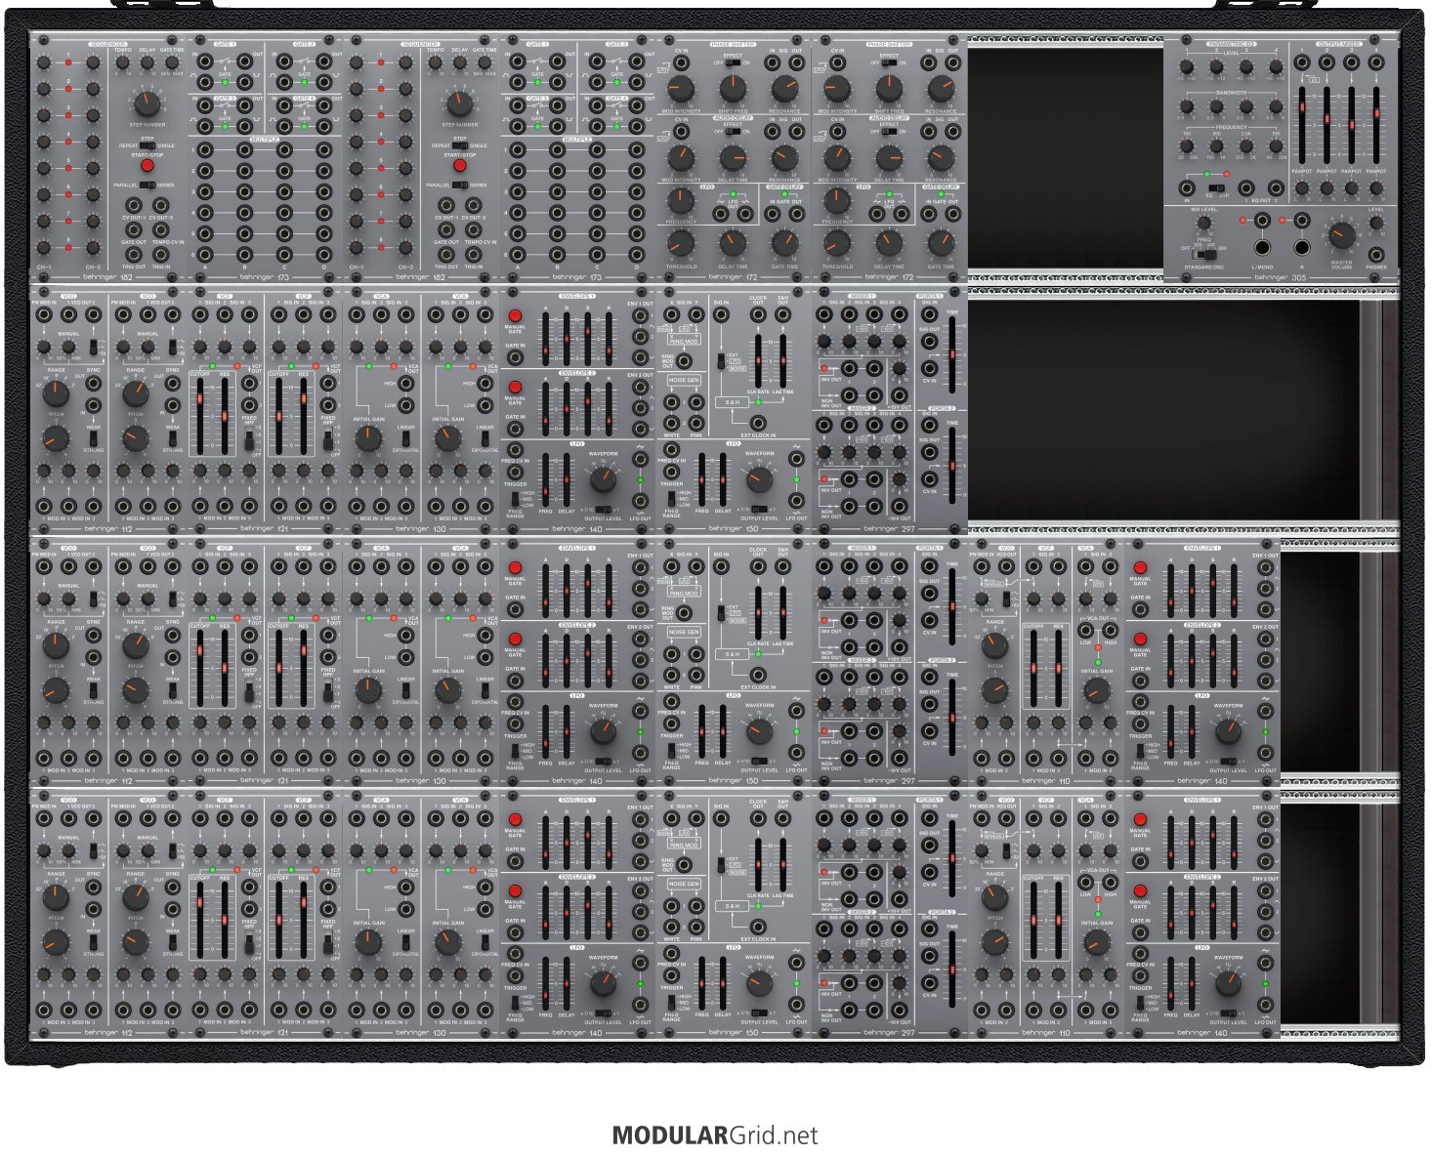Click the Cutoff slider on second-row left VCF

(201, 417)
